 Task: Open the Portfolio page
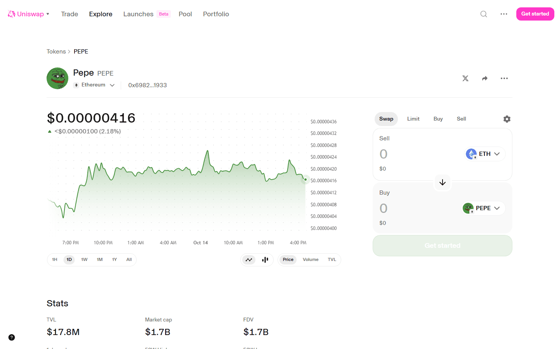coord(216,14)
